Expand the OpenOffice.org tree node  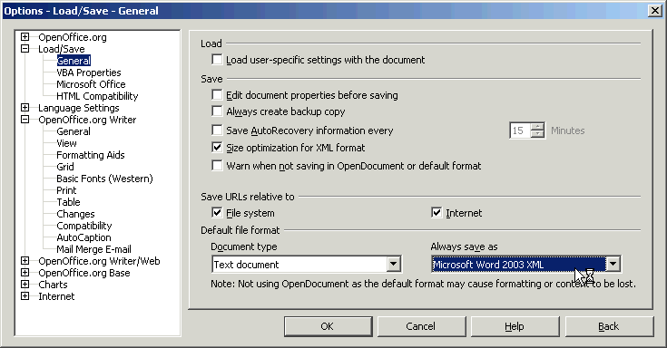[25, 37]
